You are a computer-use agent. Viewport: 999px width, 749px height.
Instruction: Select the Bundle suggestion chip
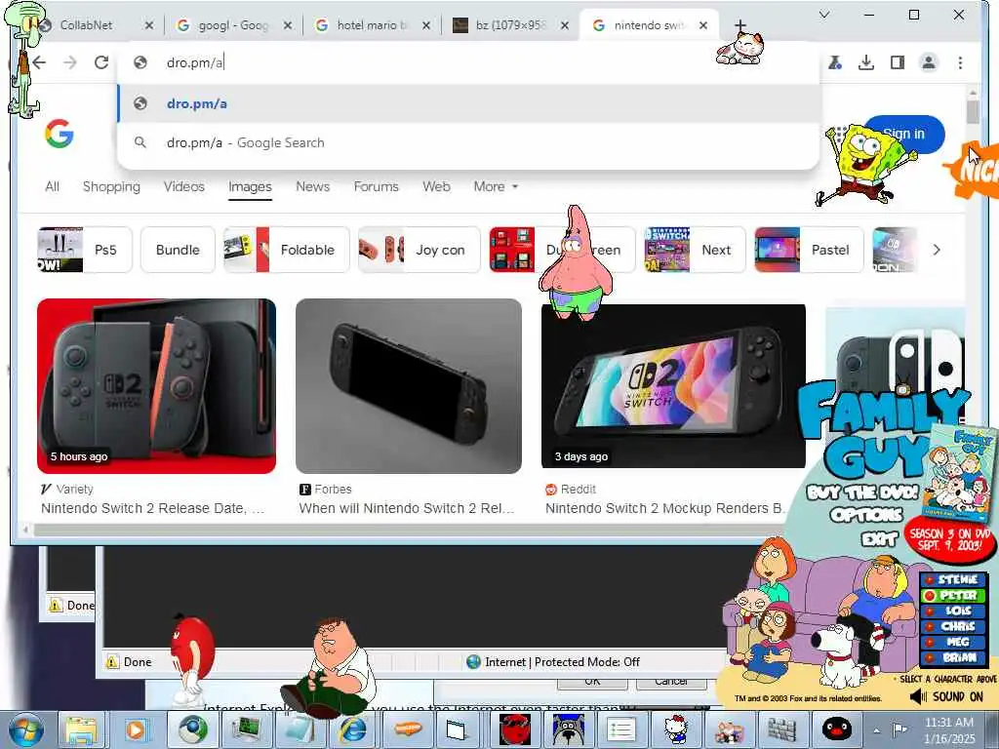pyautogui.click(x=178, y=250)
